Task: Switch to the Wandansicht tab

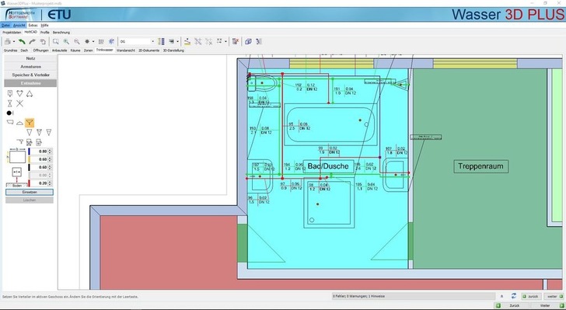Action: click(x=126, y=51)
